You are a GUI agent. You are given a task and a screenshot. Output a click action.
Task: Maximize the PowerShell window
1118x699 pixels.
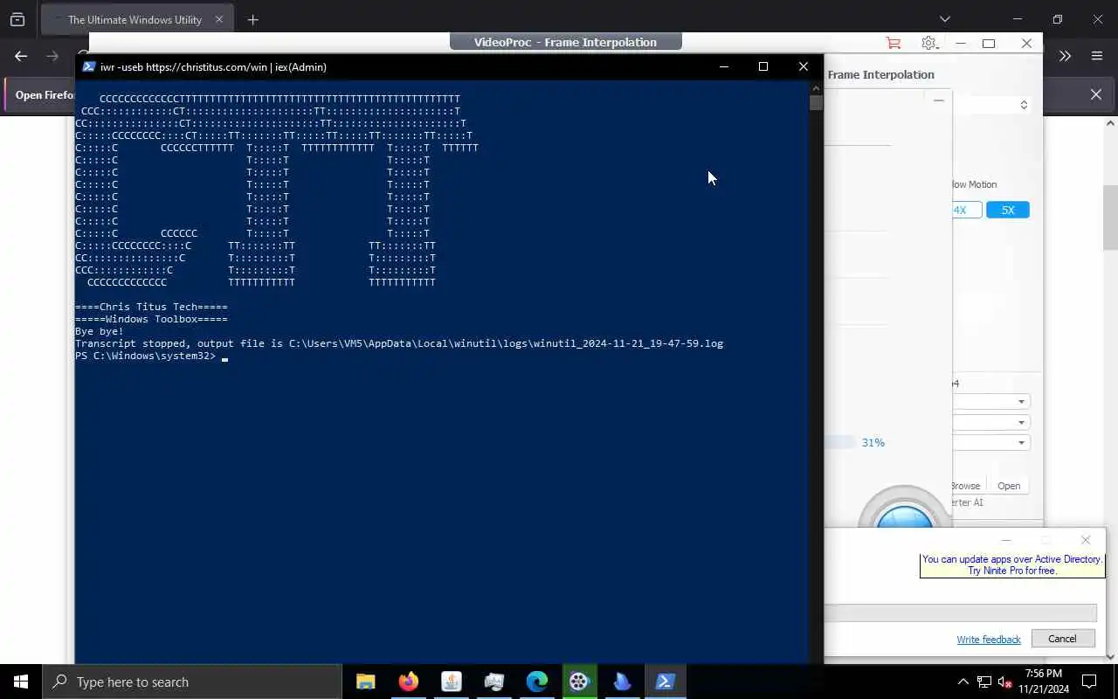pyautogui.click(x=763, y=66)
